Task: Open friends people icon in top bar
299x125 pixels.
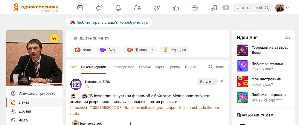Action: pos(137,8)
